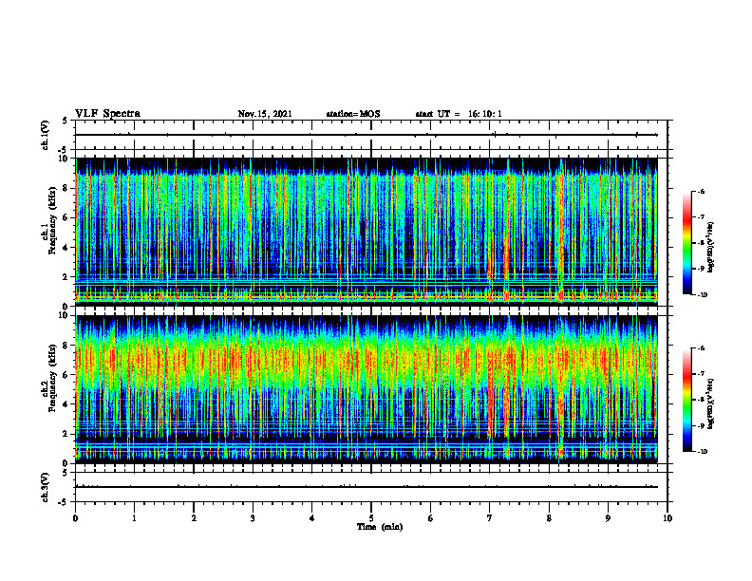Click the "Time (min)" axis label
Viewport: 752px width, 581px height.
pyautogui.click(x=380, y=527)
